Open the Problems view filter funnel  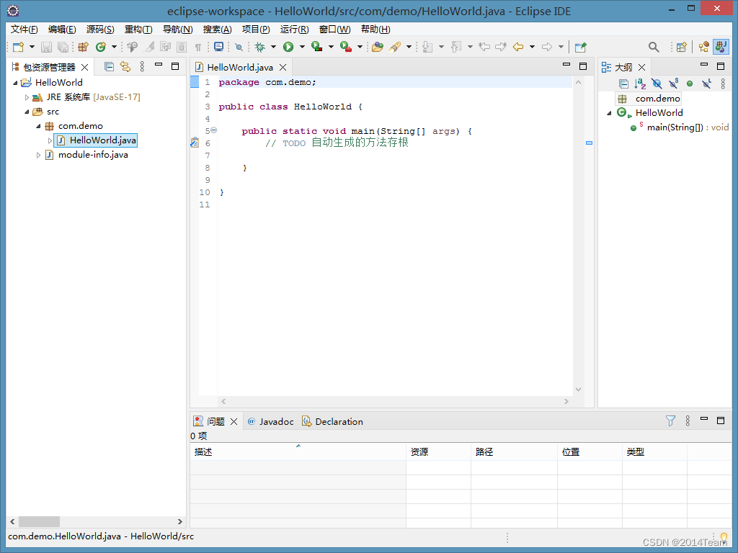tap(670, 421)
